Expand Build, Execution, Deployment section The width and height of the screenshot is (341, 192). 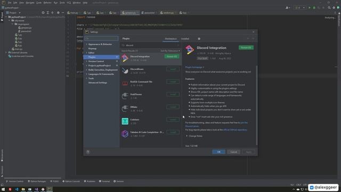(x=86, y=70)
